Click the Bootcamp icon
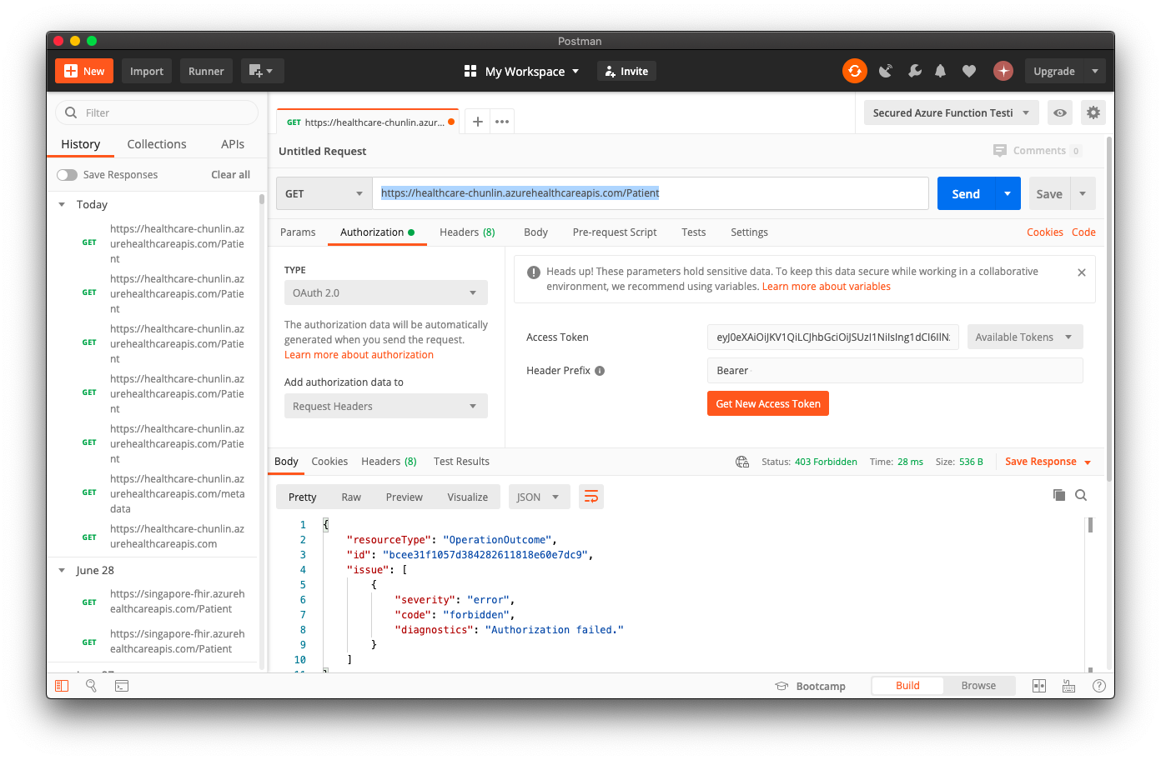The height and width of the screenshot is (760, 1161). 782,686
